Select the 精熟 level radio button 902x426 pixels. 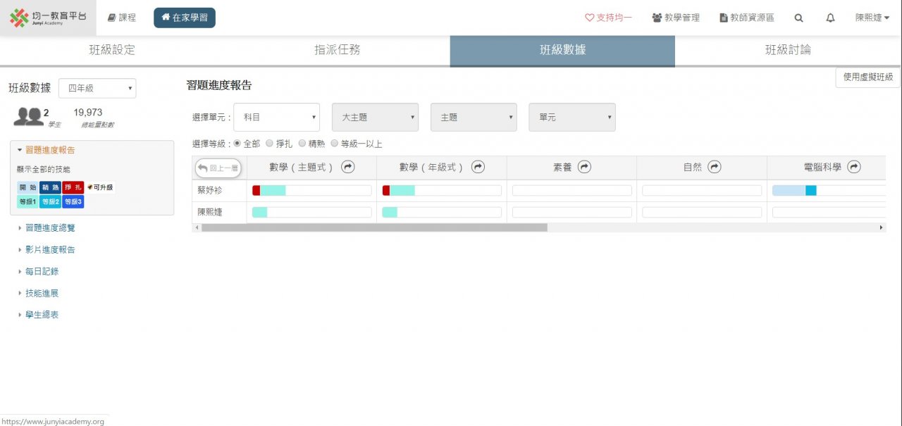coord(302,144)
